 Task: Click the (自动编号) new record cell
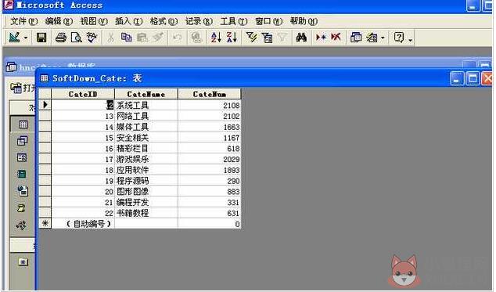tap(83, 224)
